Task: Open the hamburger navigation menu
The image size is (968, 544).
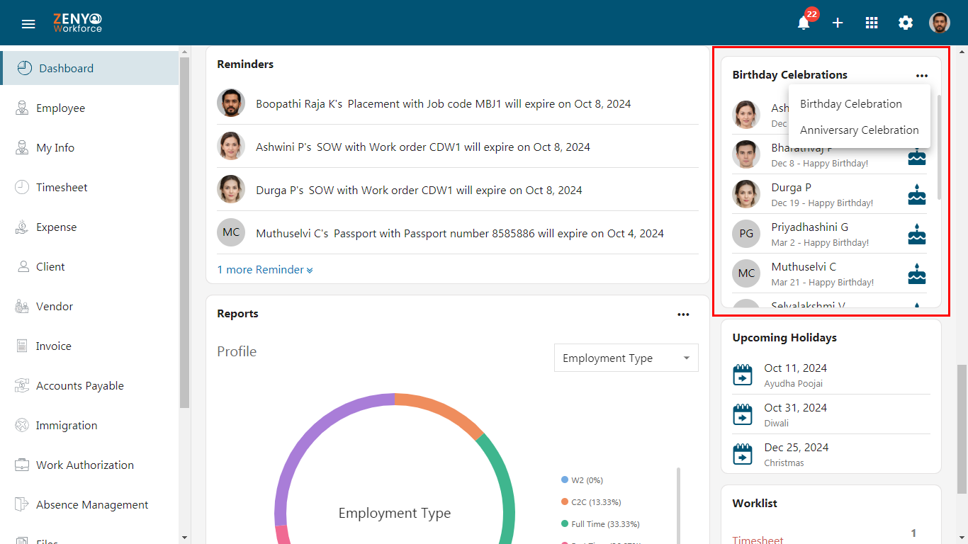Action: click(28, 24)
